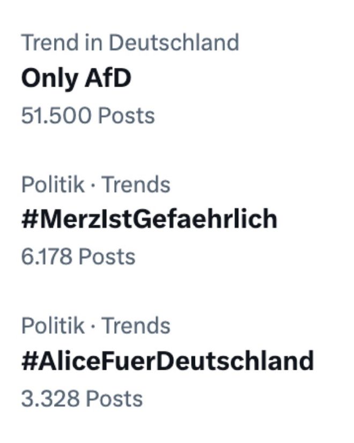Click the word "Only" in first trend

pyautogui.click(x=50, y=78)
